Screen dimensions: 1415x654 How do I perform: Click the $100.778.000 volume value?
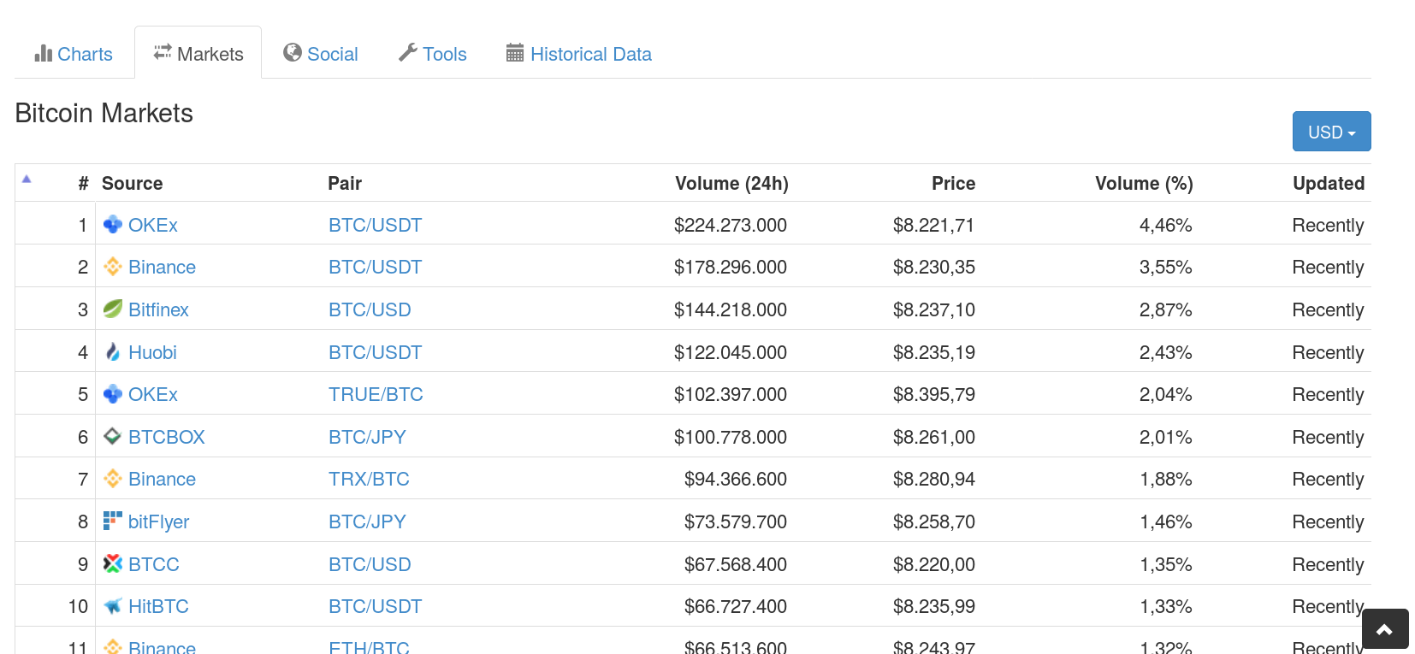tap(731, 437)
